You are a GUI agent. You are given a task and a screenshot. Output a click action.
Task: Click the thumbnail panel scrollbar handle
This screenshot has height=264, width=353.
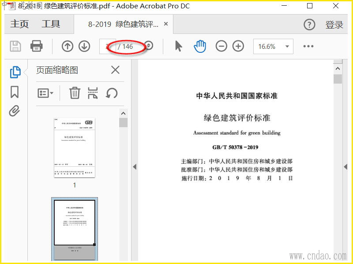click(x=123, y=123)
